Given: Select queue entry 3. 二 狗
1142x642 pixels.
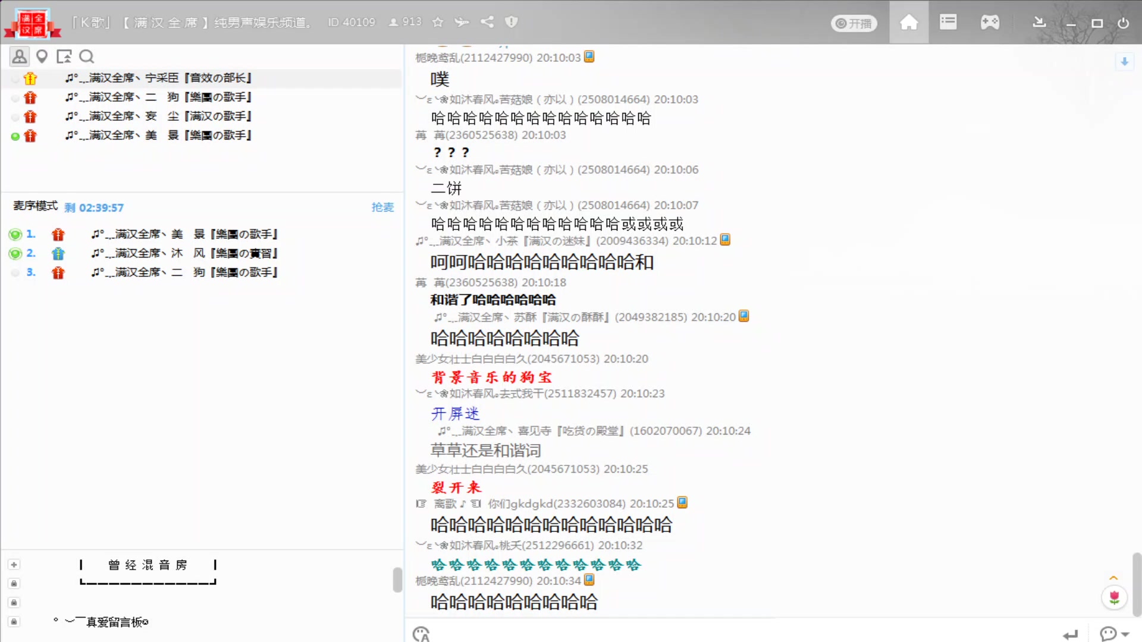Looking at the screenshot, I should tap(202, 272).
